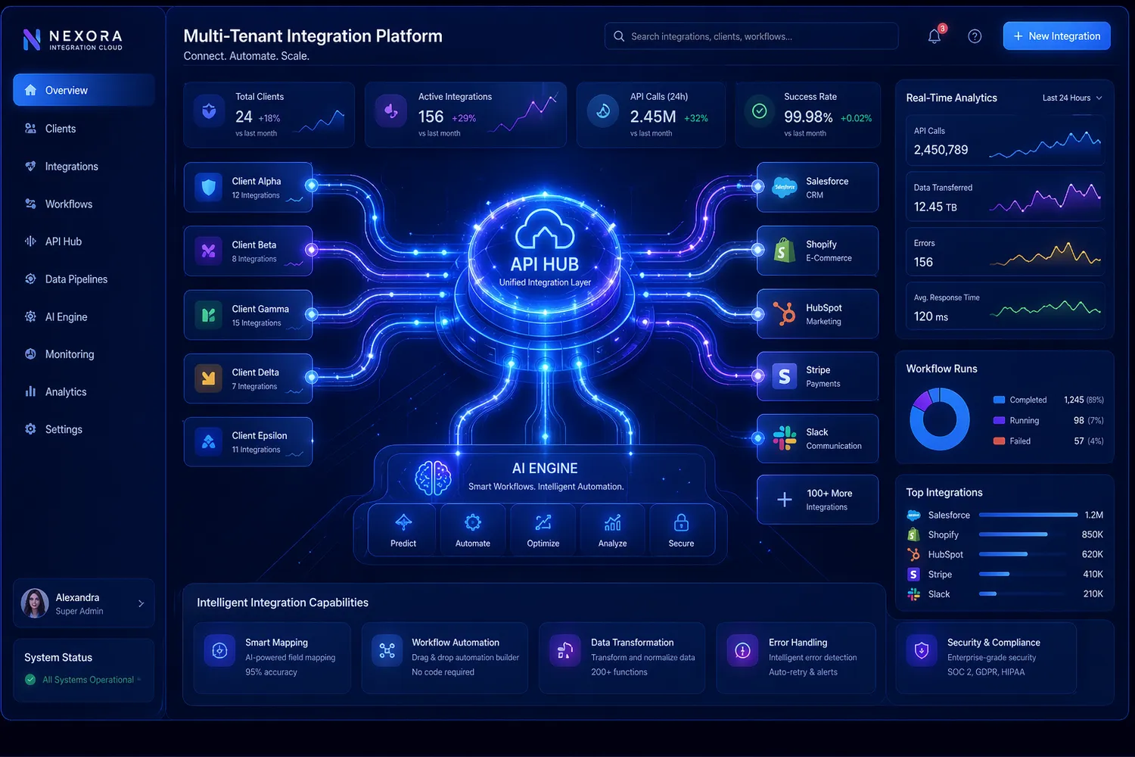Screen dimensions: 1135x757
Task: Click the Automate button
Action: click(x=473, y=530)
